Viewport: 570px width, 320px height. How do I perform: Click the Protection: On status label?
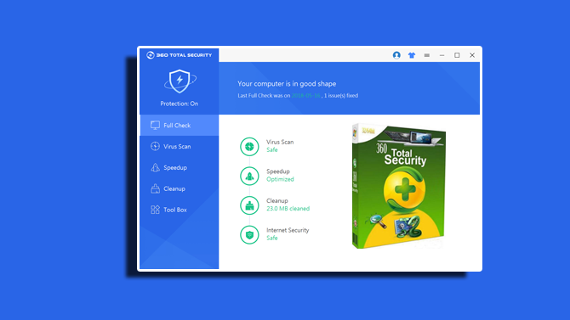tap(180, 104)
